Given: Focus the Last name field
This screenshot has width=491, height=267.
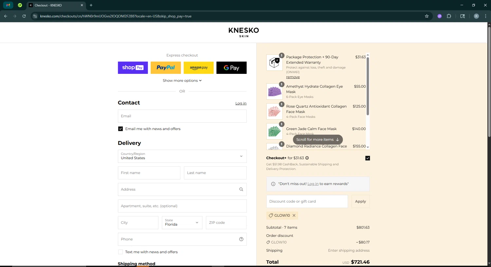Looking at the screenshot, I should point(215,173).
